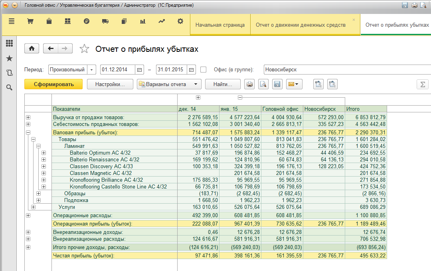Collapse the offices column group minus

coord(240,98)
